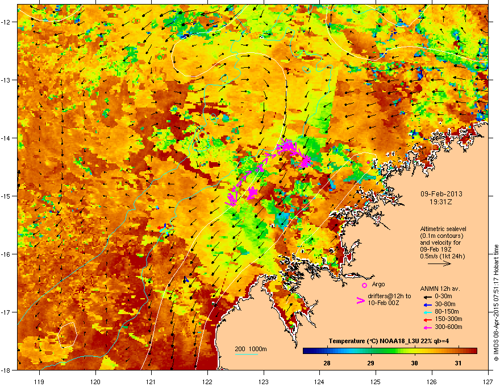The height and width of the screenshot is (387, 500).
Task: Click the '0.5m/s (1kt 24h)' scale label
Action: point(442,256)
